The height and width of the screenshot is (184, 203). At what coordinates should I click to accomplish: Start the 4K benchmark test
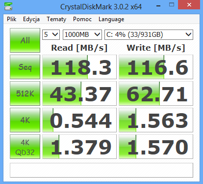(25, 120)
